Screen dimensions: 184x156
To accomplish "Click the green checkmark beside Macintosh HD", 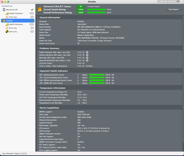I will (x=32, y=9).
